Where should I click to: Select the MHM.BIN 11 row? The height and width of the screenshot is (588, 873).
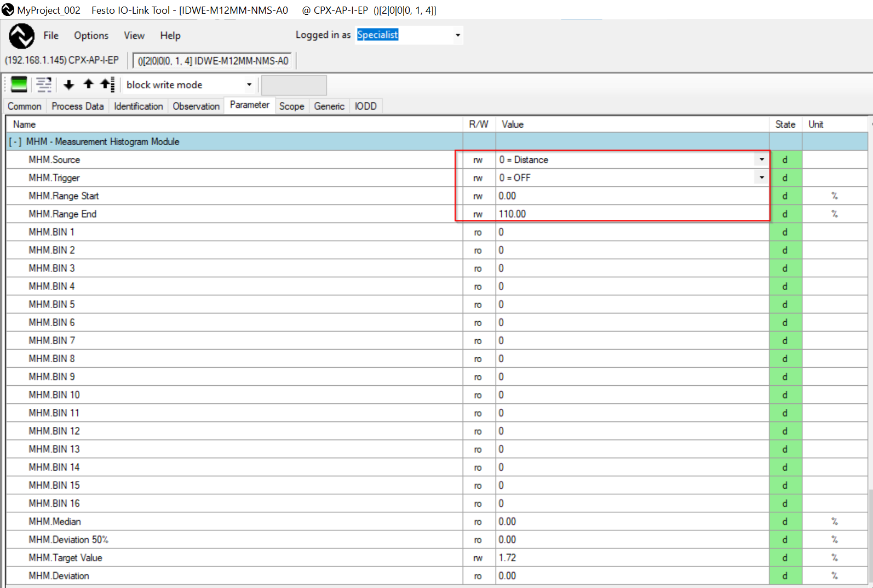(x=437, y=413)
